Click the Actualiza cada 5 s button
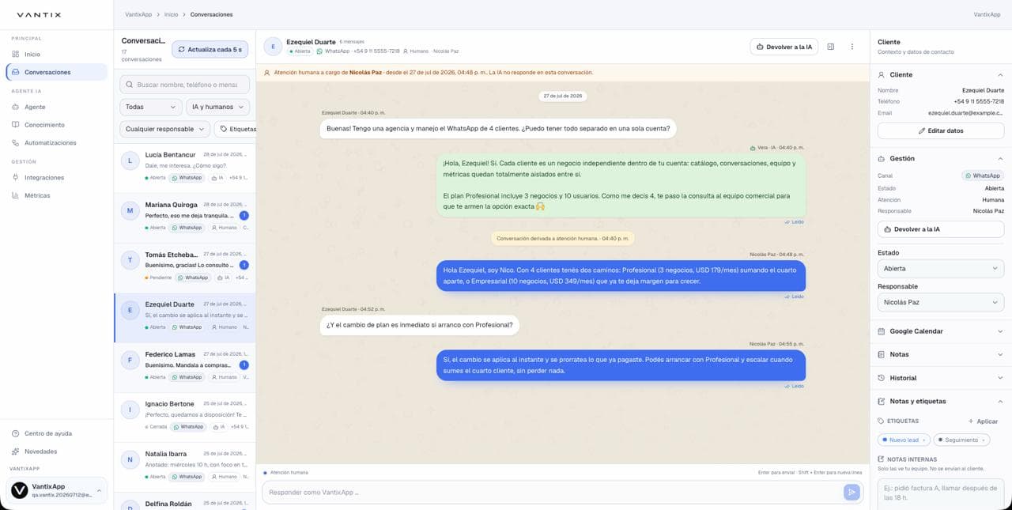 pyautogui.click(x=210, y=49)
